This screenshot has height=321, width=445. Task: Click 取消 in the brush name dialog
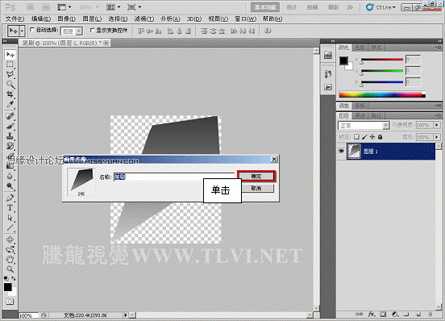[256, 188]
